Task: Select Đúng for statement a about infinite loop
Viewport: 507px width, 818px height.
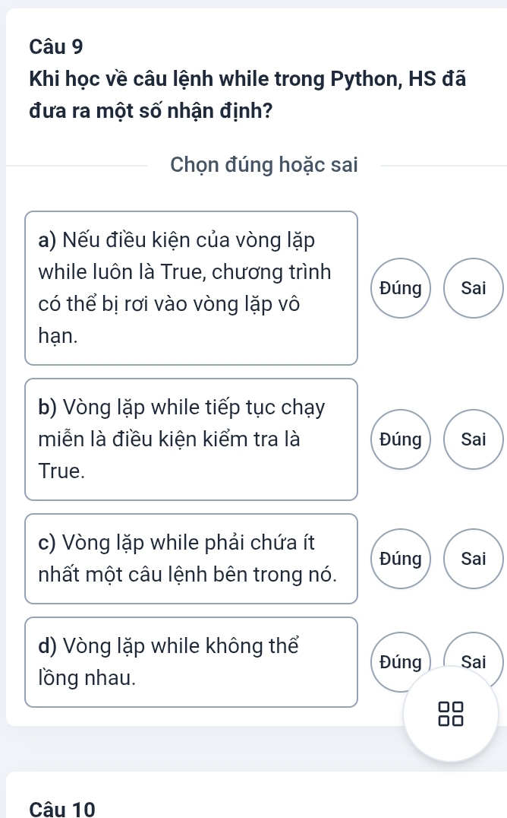Action: click(x=399, y=289)
